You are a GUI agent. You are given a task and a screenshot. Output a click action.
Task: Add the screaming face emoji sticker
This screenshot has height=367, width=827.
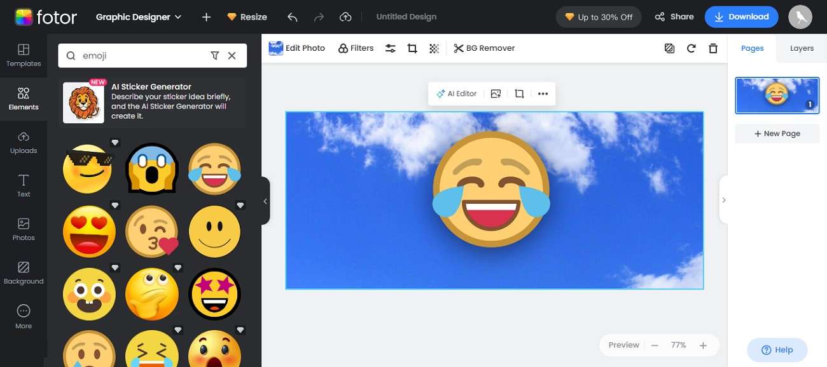click(x=151, y=168)
